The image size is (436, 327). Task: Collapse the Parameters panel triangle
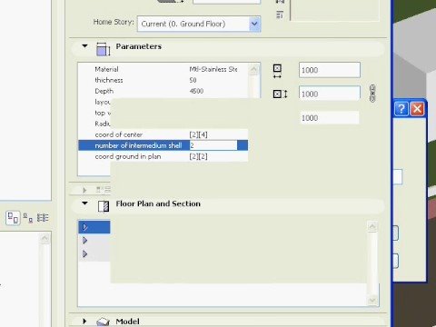[x=84, y=46]
